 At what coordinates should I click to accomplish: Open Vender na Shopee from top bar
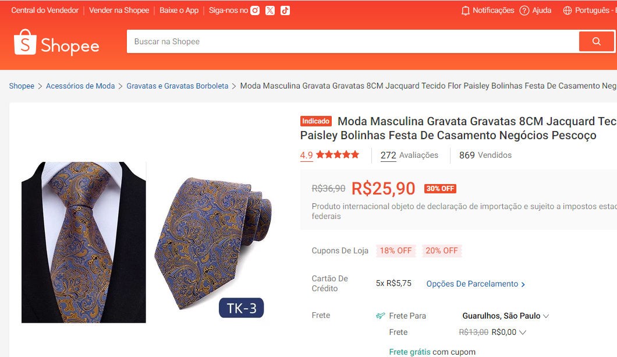[x=119, y=10]
